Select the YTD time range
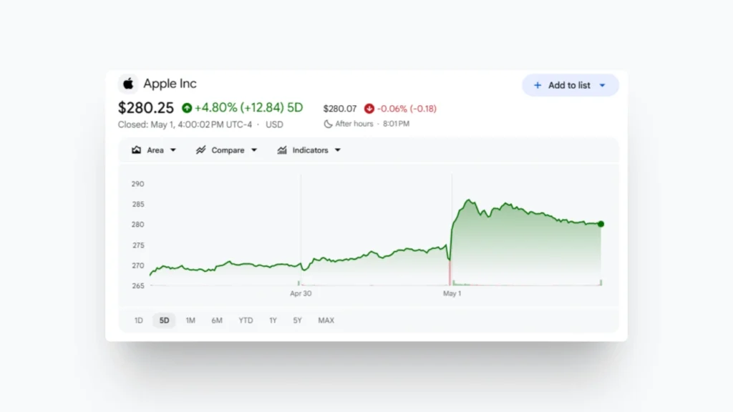 coord(246,320)
